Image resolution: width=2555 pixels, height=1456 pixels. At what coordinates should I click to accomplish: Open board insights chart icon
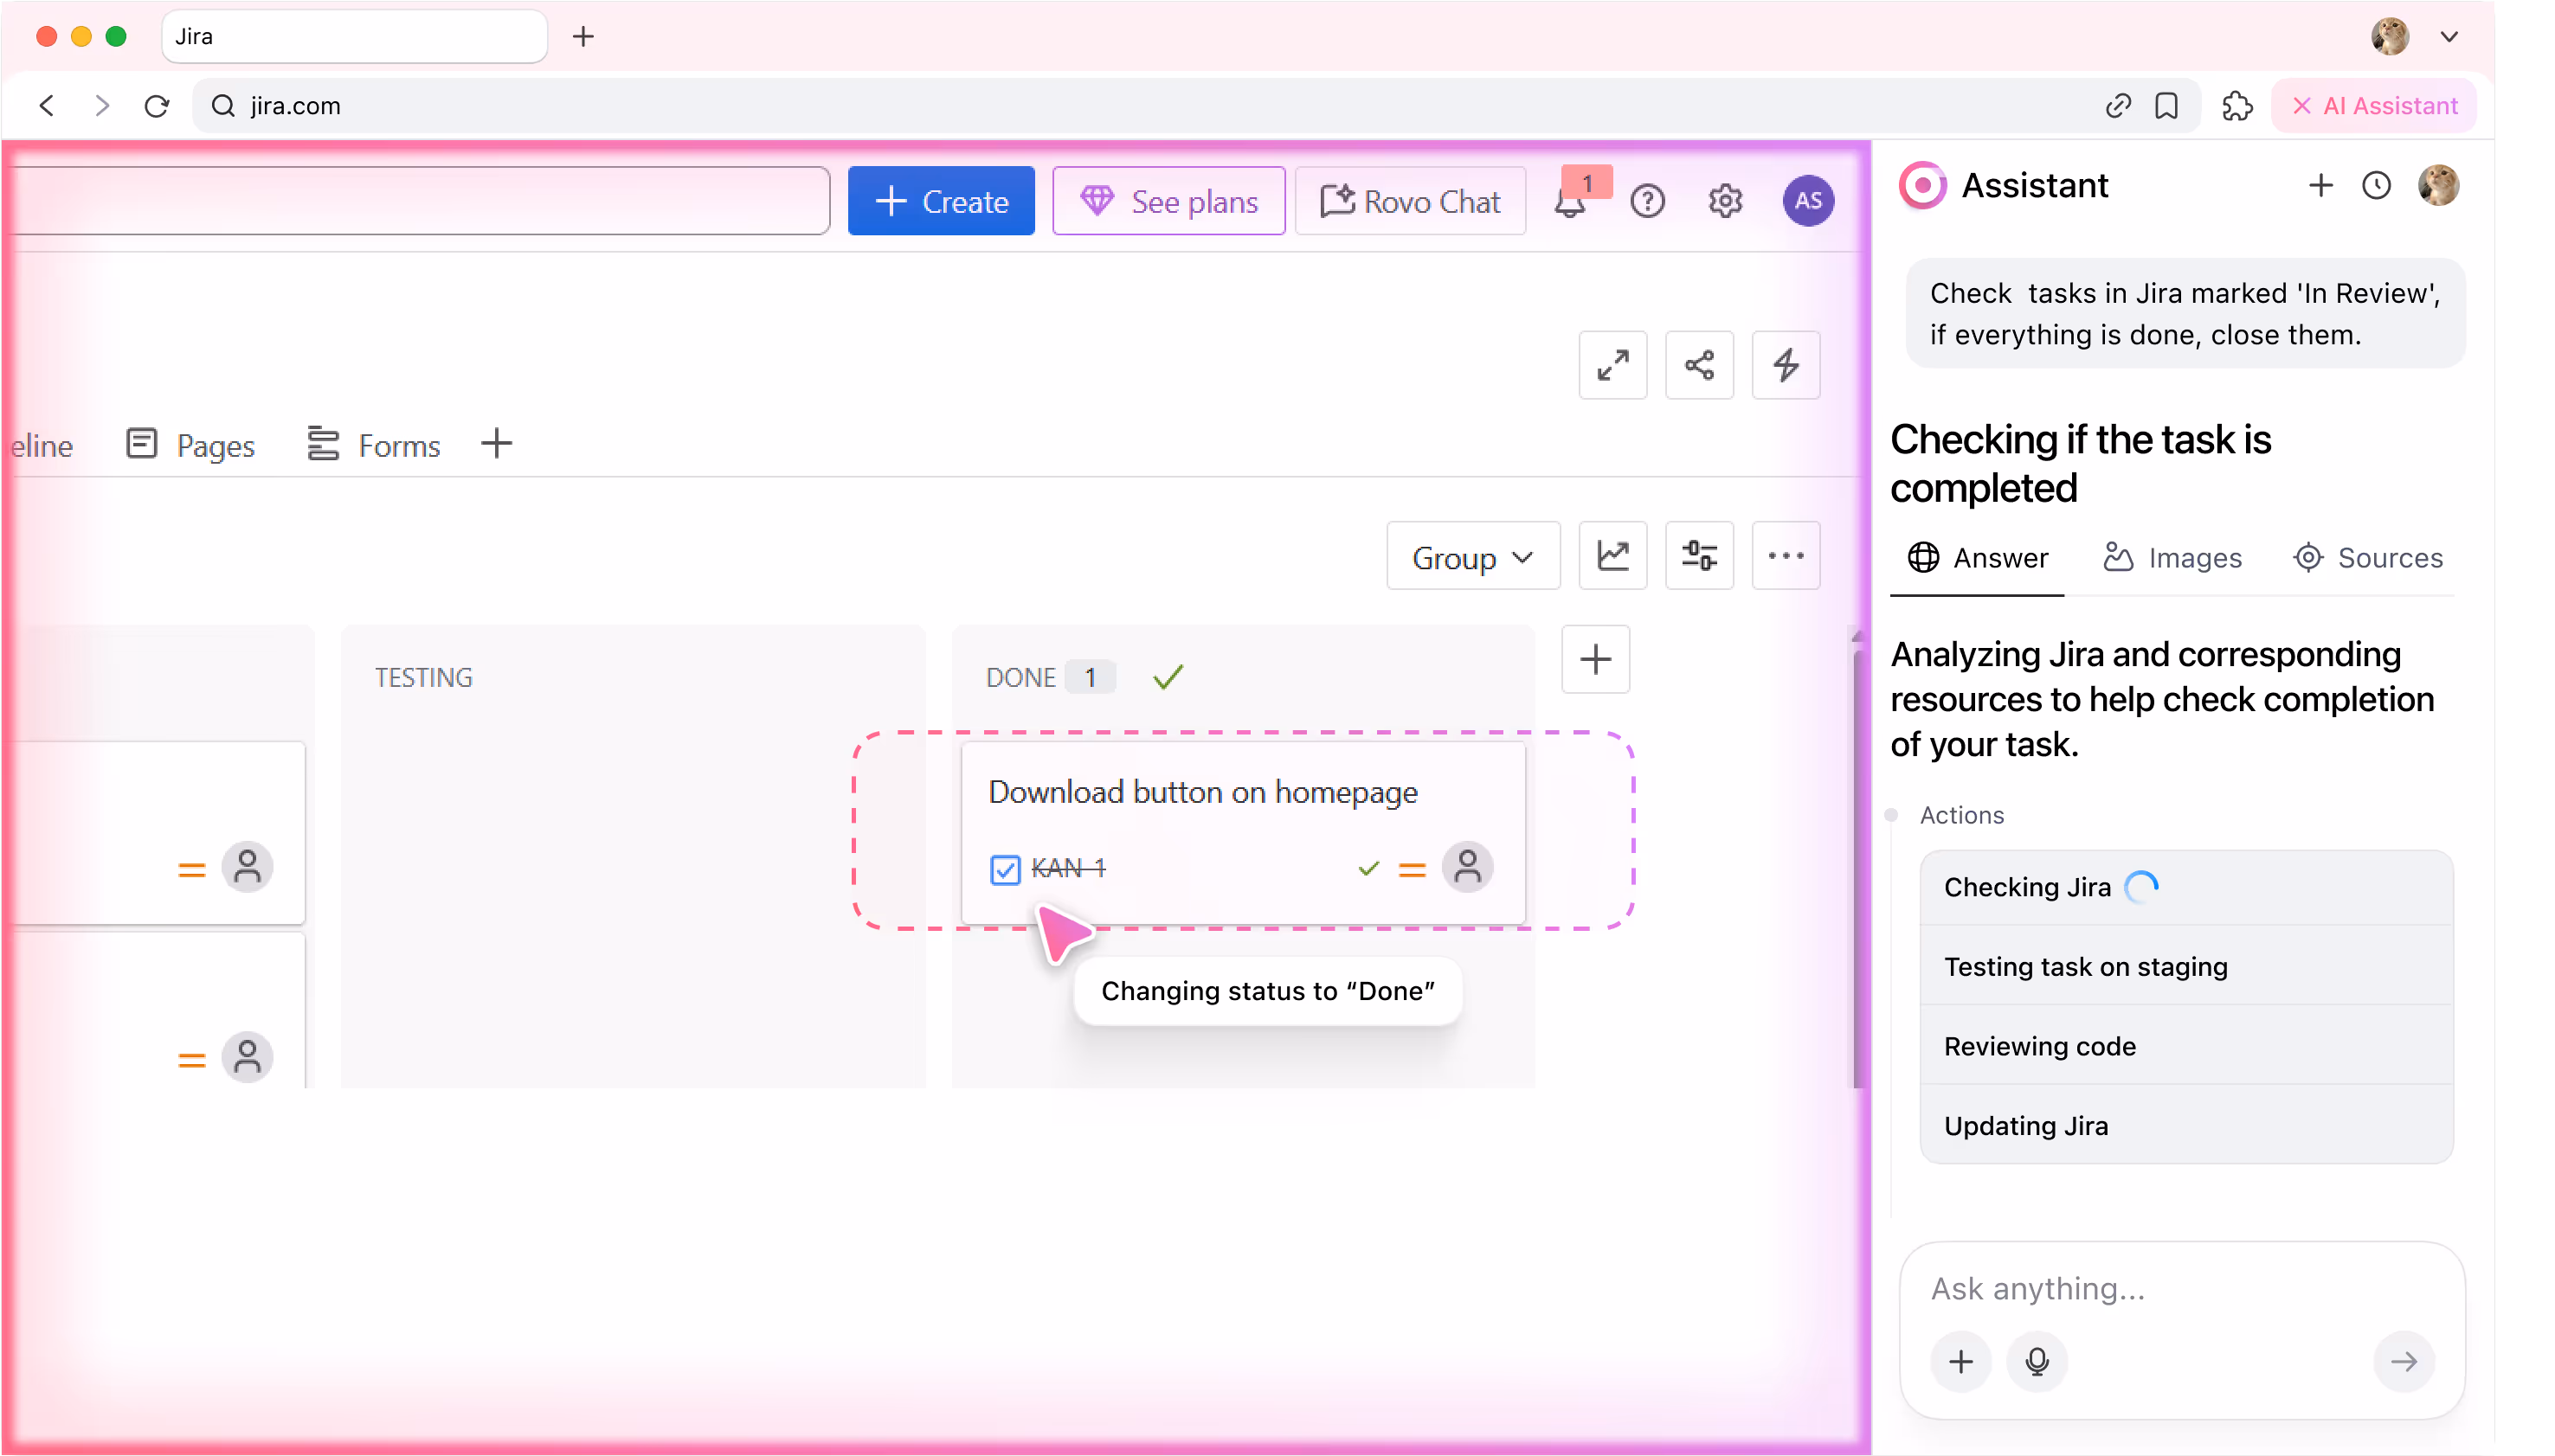(x=1612, y=555)
